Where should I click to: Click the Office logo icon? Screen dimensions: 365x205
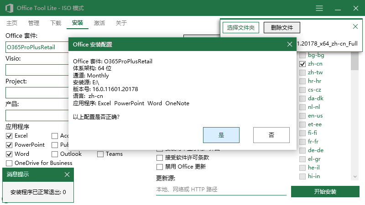point(8,8)
